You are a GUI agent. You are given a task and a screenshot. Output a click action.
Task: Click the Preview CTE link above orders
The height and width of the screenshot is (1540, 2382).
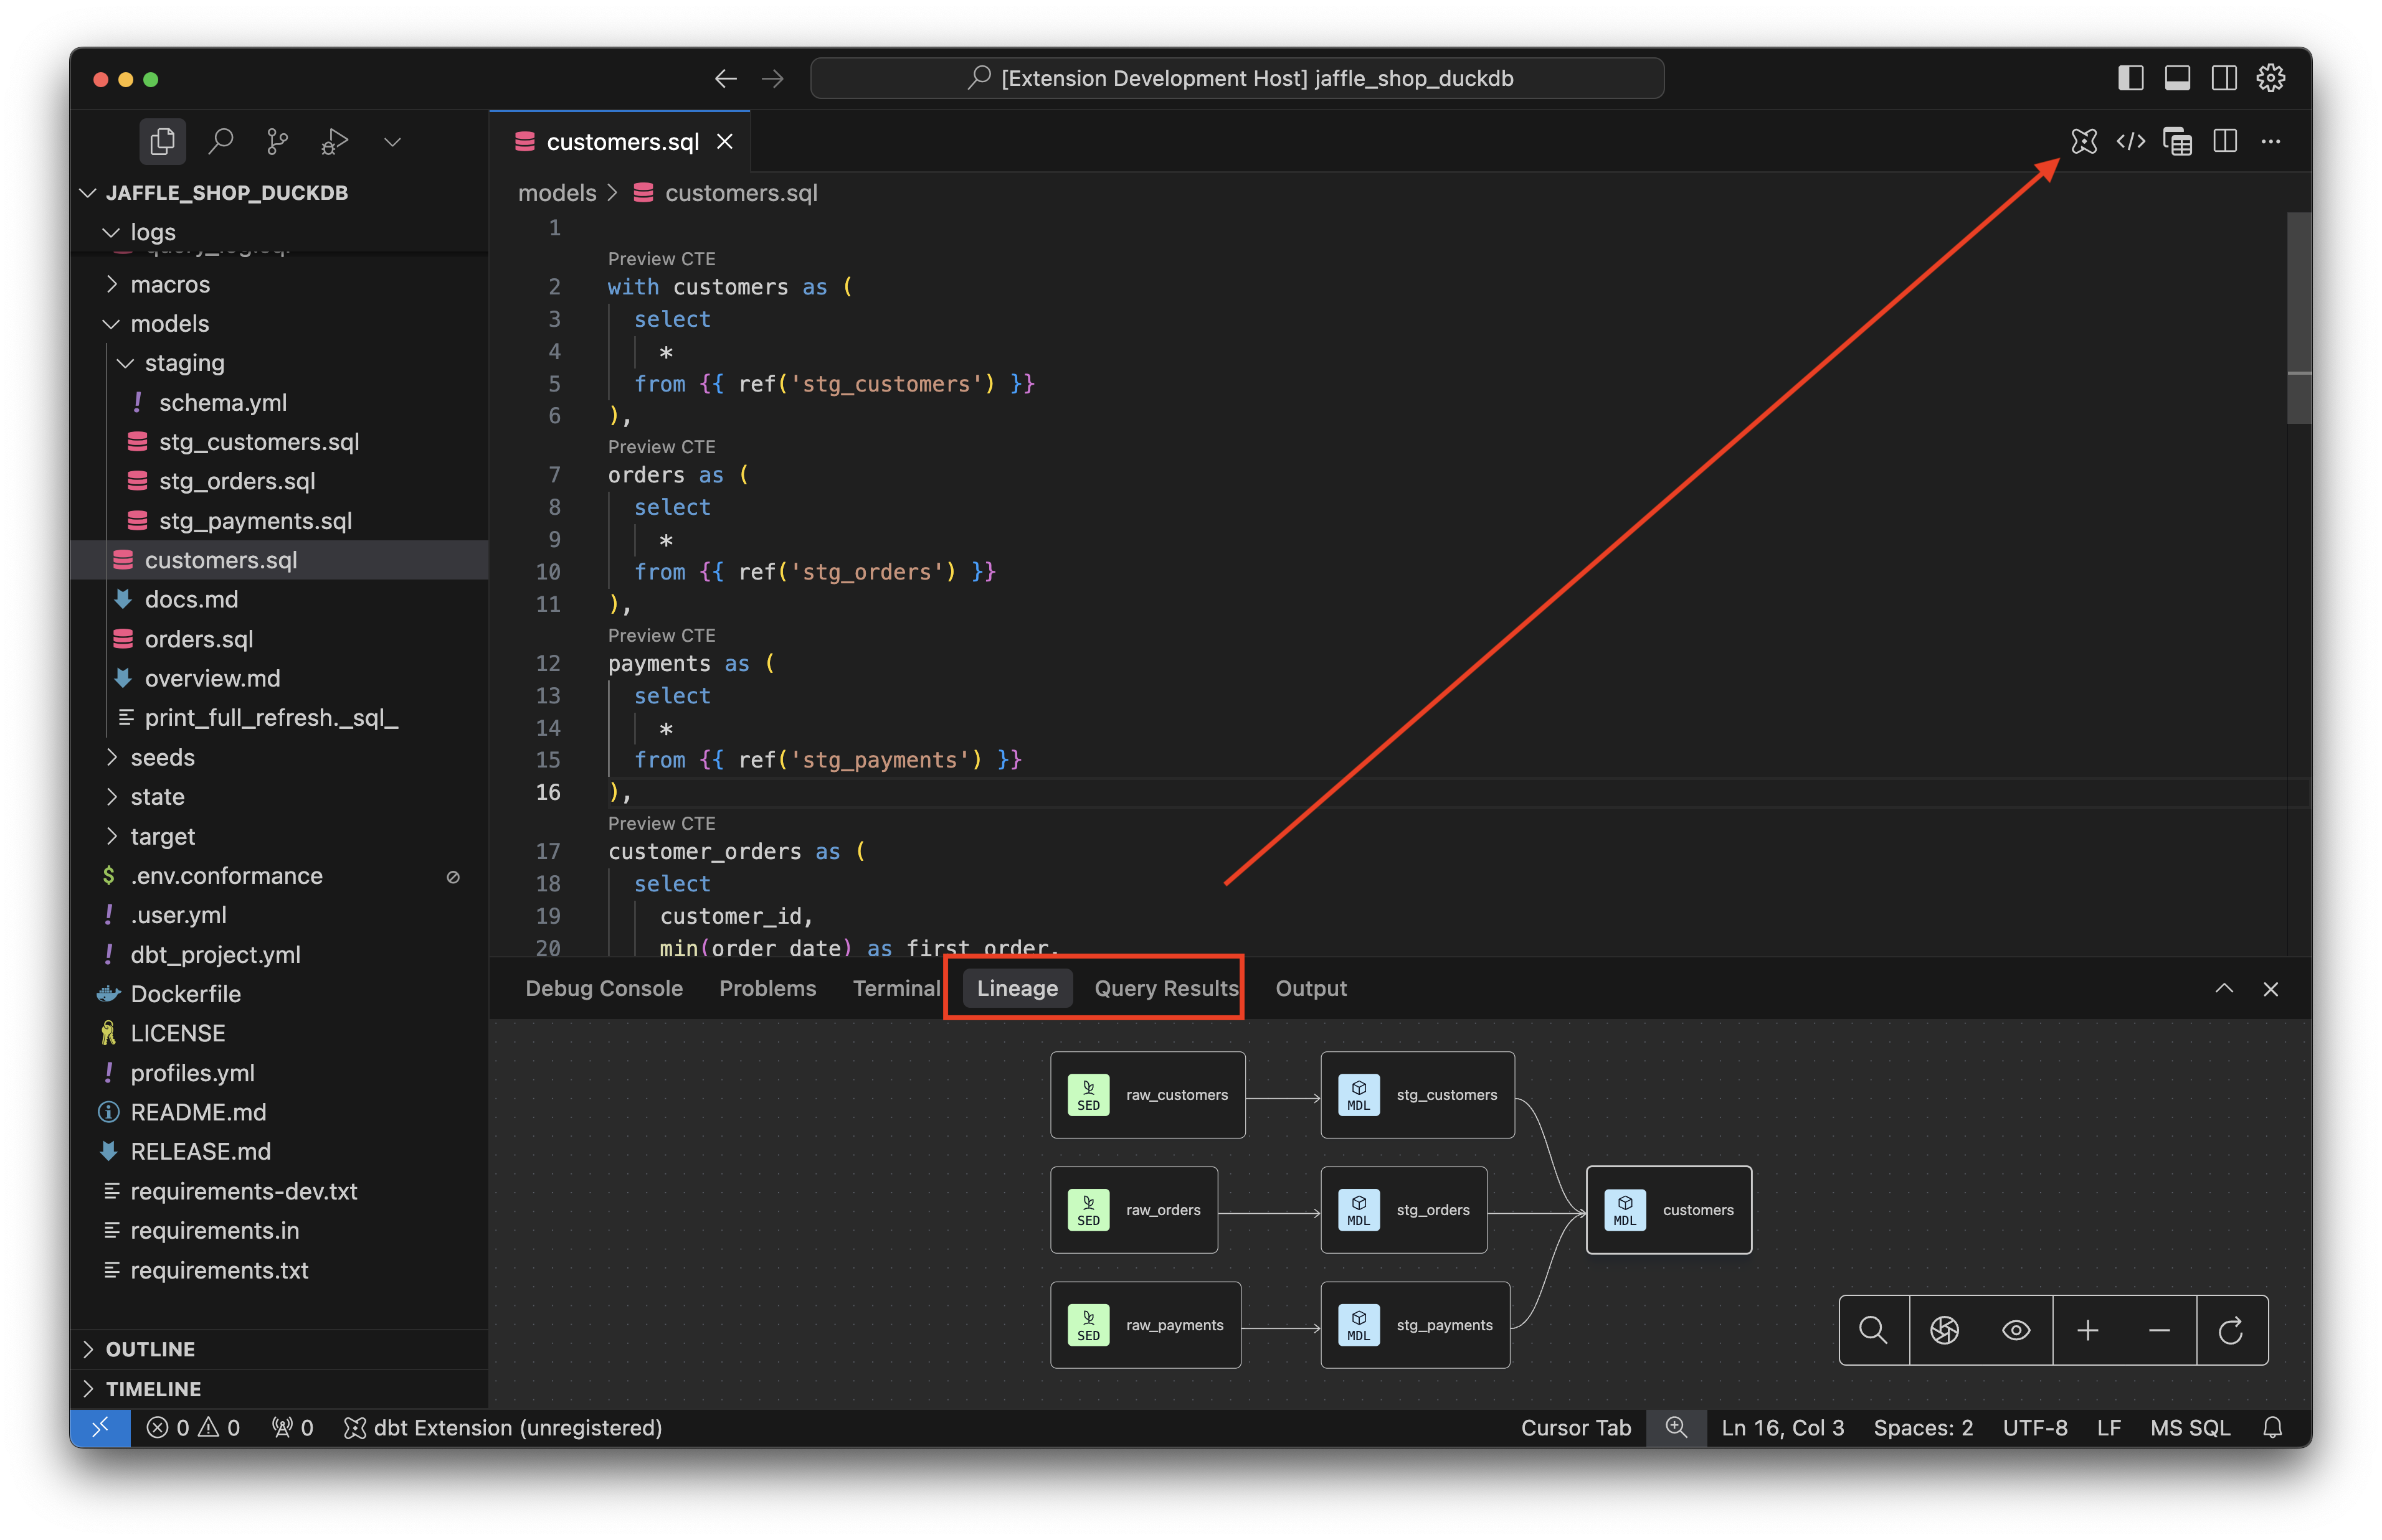tap(660, 447)
